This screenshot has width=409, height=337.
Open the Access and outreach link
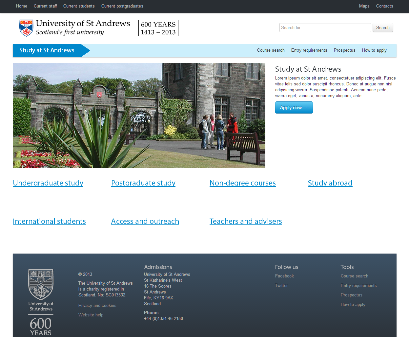tap(145, 221)
